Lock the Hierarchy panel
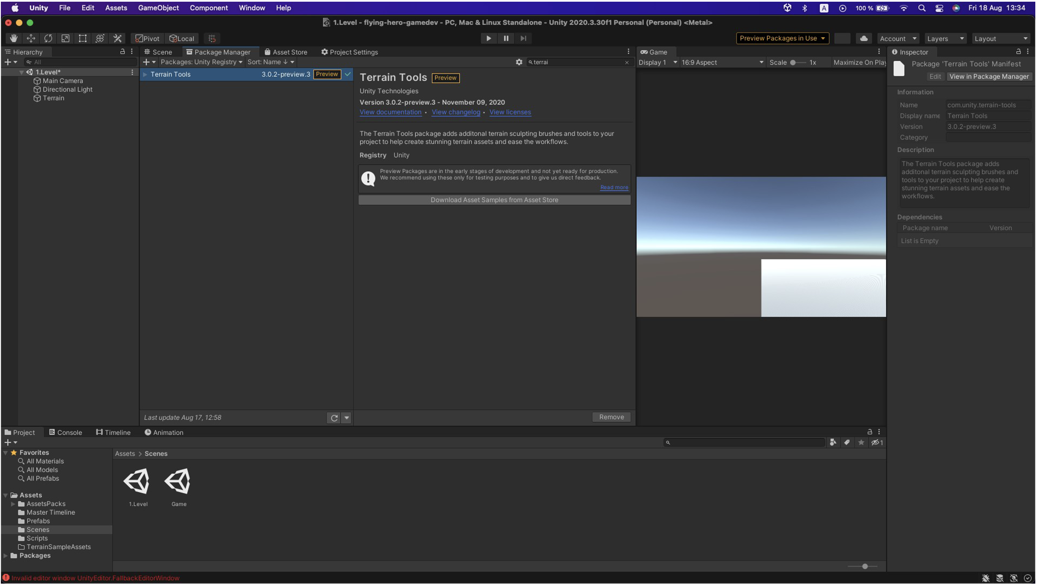1037x584 pixels. tap(123, 52)
